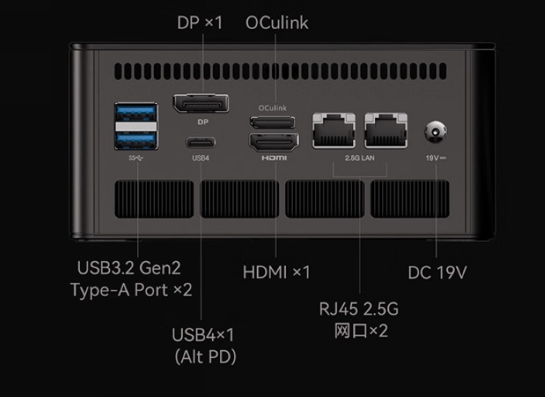Click the HDMI port
This screenshot has width=545, height=397.
(x=274, y=143)
